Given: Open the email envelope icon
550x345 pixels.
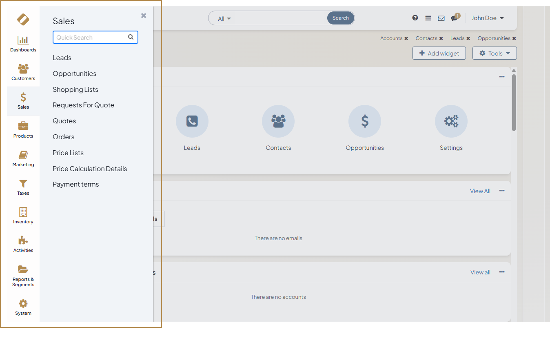Looking at the screenshot, I should 441,18.
